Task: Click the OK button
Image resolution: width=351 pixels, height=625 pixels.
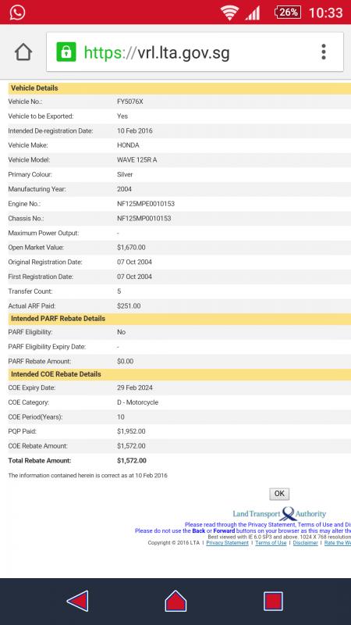Action: pyautogui.click(x=279, y=494)
